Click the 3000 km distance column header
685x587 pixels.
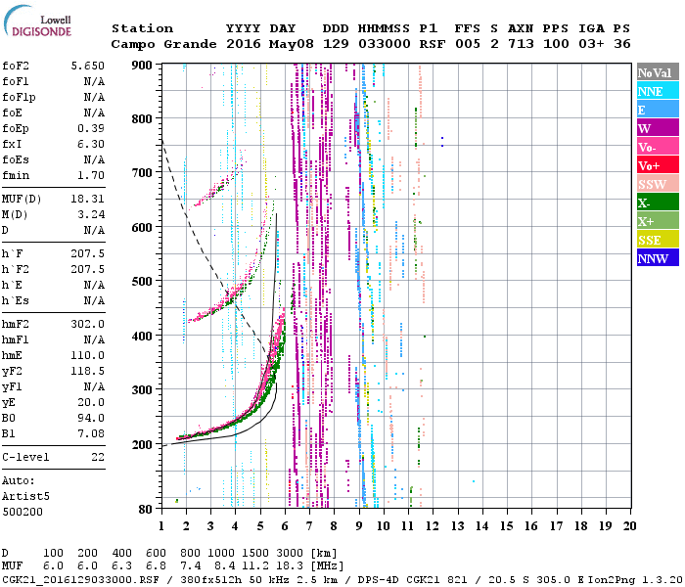tap(290, 554)
